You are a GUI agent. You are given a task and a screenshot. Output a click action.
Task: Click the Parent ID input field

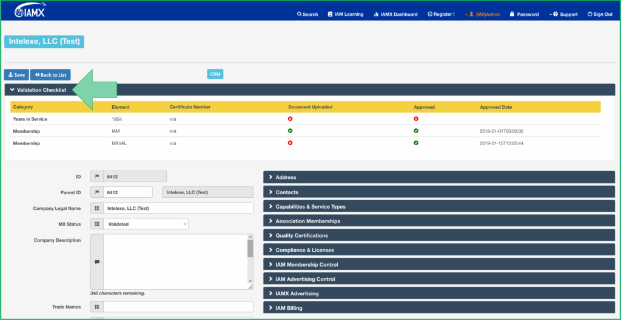click(128, 192)
